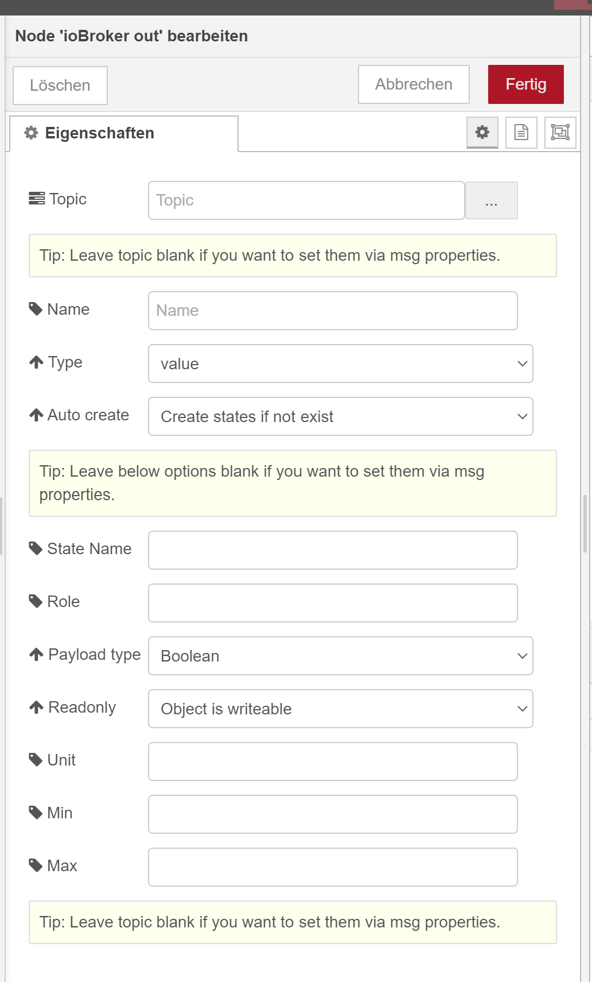Focus the State Name input field
592x982 pixels.
333,550
